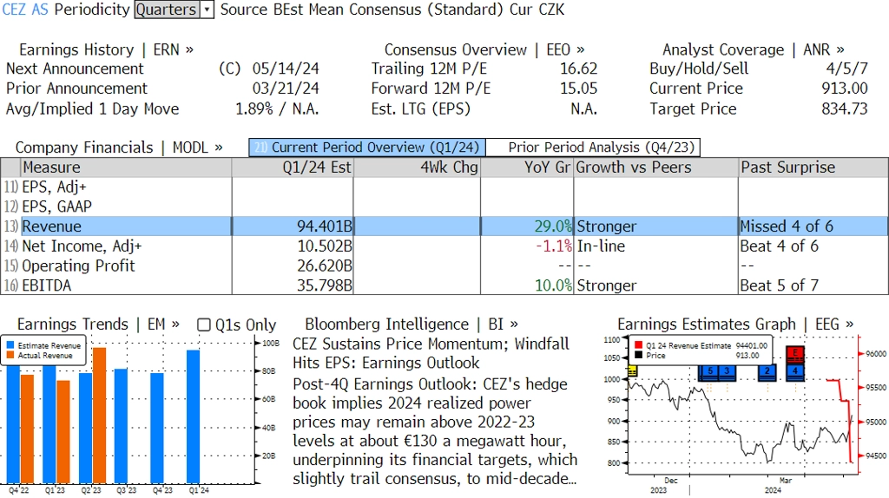Open Earnings History ERN link
889x498 pixels.
(x=107, y=49)
